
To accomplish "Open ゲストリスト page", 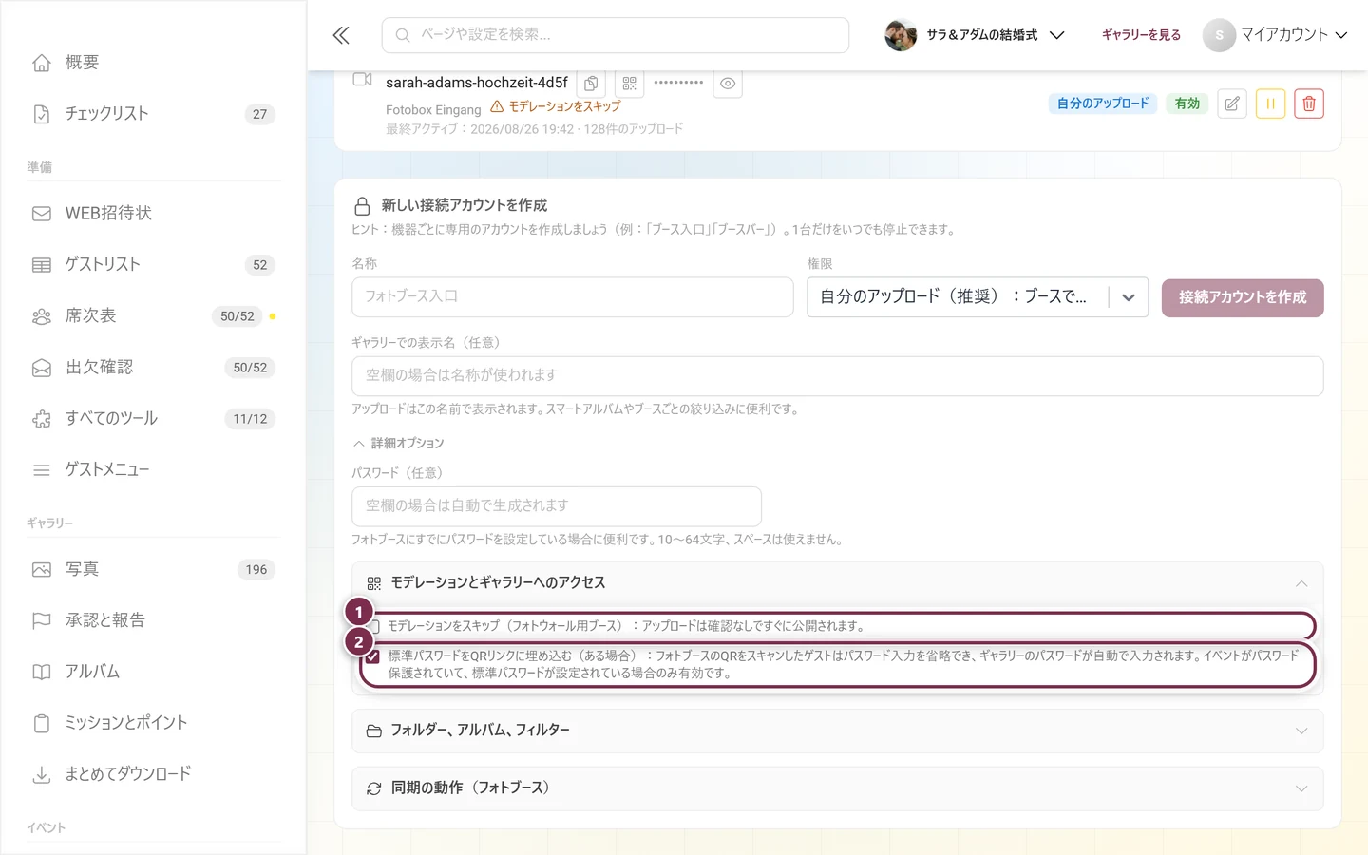I will tap(154, 265).
